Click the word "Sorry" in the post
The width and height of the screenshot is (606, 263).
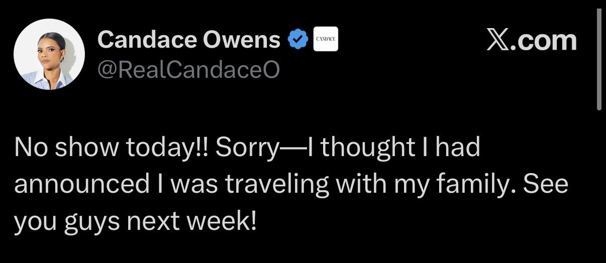246,149
